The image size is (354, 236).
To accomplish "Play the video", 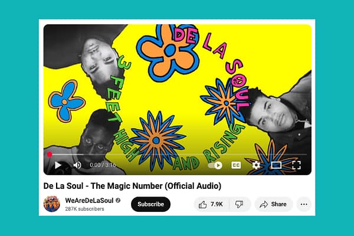I will (58, 165).
